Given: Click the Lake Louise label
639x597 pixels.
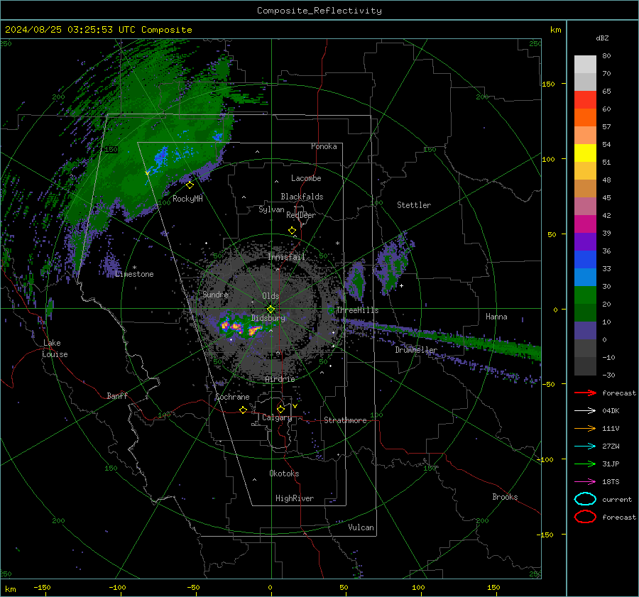Looking at the screenshot, I should click(x=55, y=349).
